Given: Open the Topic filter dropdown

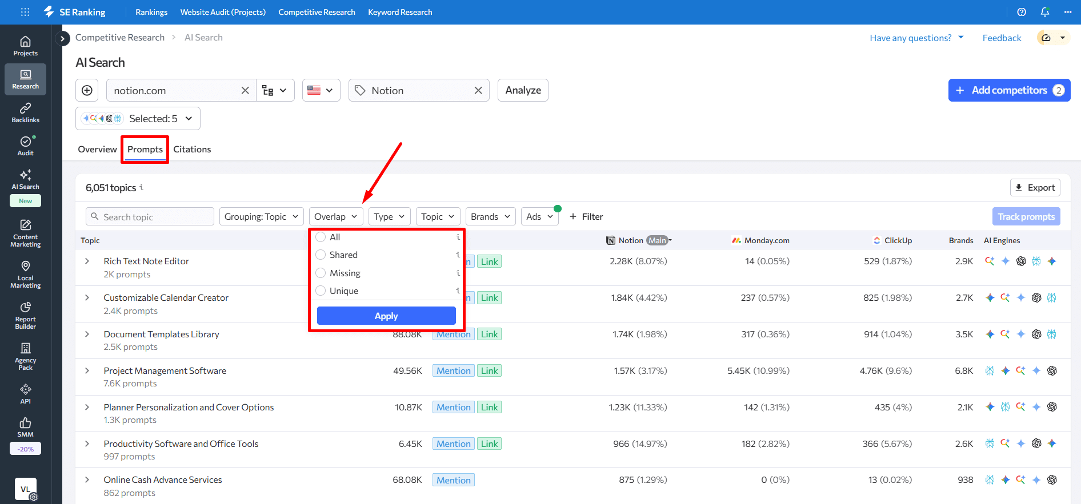Looking at the screenshot, I should 438,216.
